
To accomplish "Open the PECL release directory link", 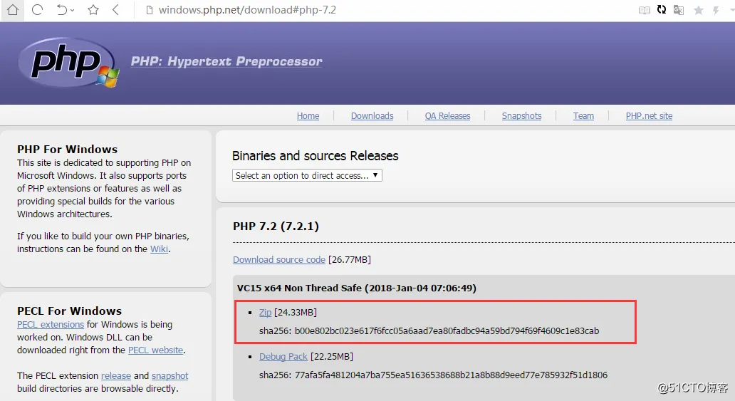I will pyautogui.click(x=116, y=375).
